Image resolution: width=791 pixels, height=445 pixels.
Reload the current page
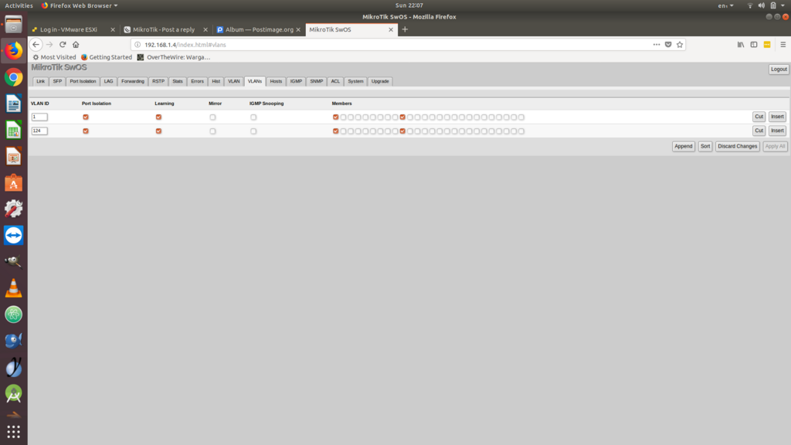pos(63,44)
